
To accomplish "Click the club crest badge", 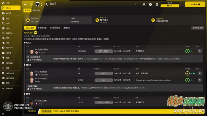I will (x=37, y=4).
